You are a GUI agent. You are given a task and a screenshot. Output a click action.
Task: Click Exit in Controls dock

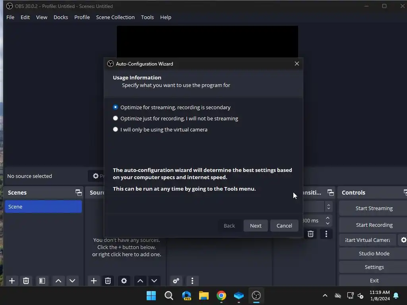pos(374,280)
